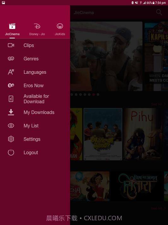Tap the 7:54 pm clock
Screen dimensions: 168x225
click(160, 3)
